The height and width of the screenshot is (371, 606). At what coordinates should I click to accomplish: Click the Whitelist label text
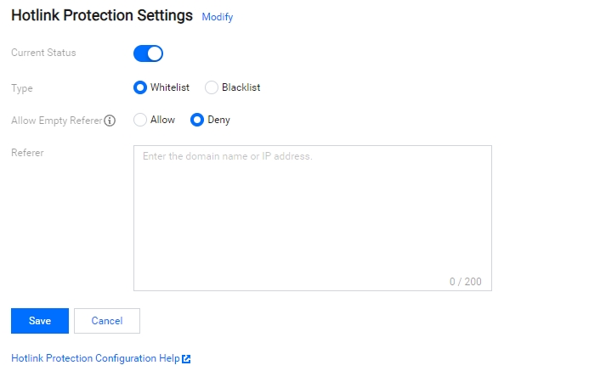170,87
